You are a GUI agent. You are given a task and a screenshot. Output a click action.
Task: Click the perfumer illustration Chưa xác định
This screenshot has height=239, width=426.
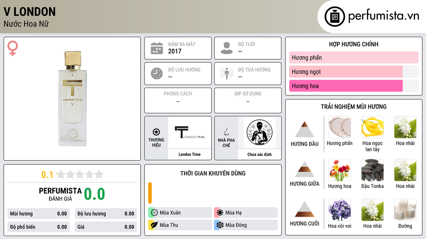coord(260,132)
